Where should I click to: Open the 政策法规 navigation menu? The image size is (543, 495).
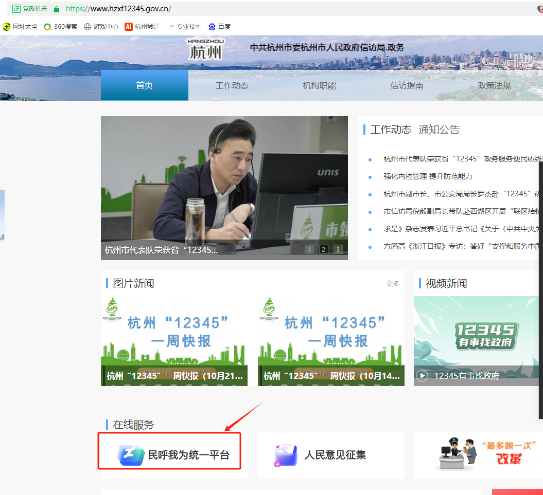[x=494, y=85]
